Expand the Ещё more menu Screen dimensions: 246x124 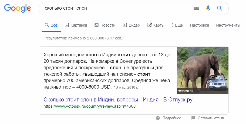click(177, 25)
